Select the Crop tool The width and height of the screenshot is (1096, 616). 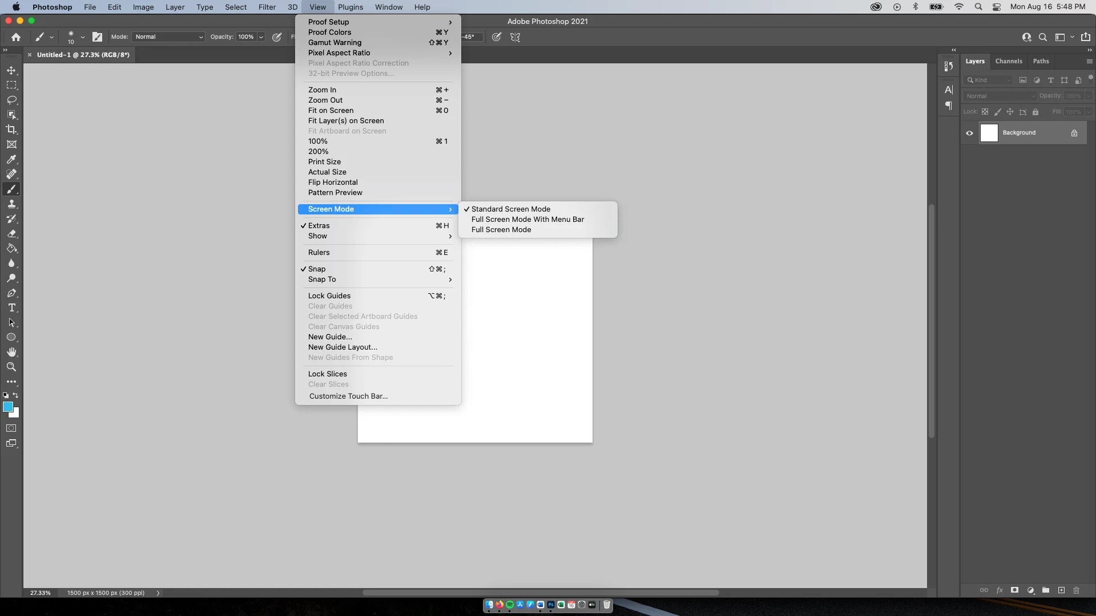(11, 129)
